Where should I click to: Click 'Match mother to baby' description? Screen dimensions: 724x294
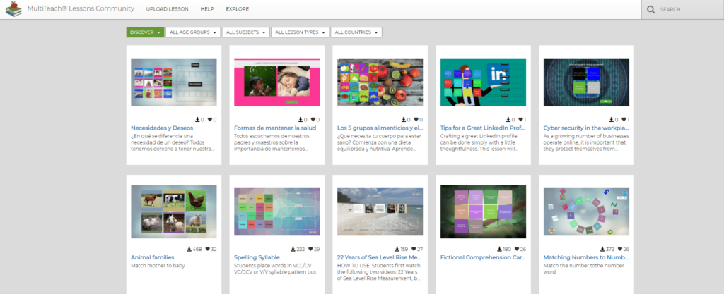pyautogui.click(x=158, y=266)
